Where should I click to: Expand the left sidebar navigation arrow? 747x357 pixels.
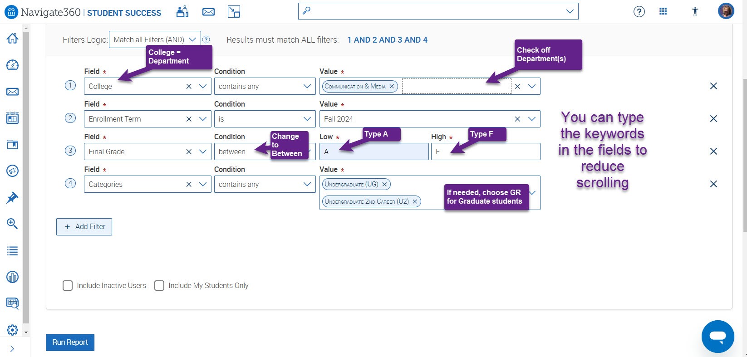(12, 349)
